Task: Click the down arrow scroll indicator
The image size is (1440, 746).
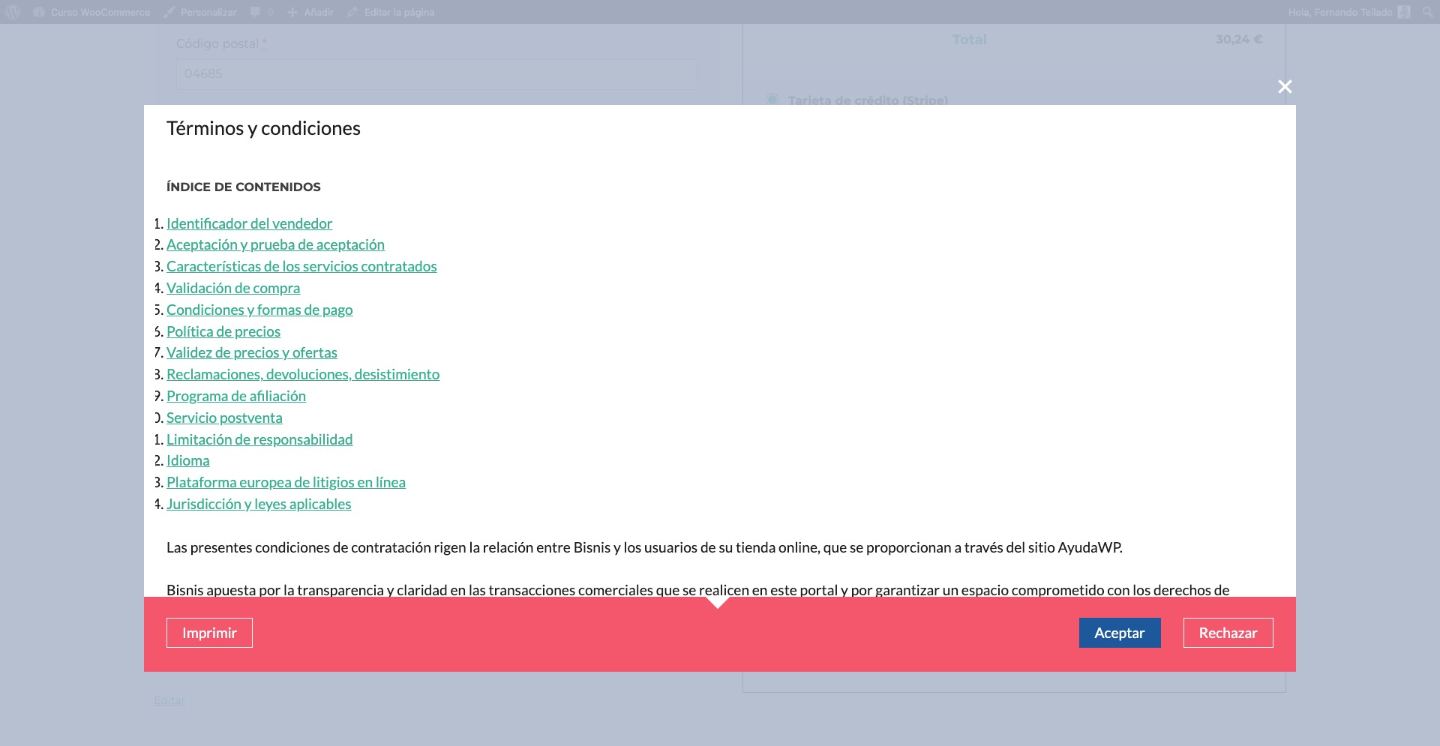Action: [718, 602]
